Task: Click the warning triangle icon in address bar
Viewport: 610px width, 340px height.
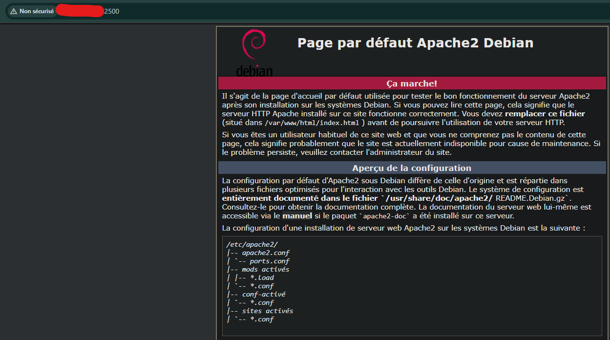Action: pyautogui.click(x=13, y=11)
